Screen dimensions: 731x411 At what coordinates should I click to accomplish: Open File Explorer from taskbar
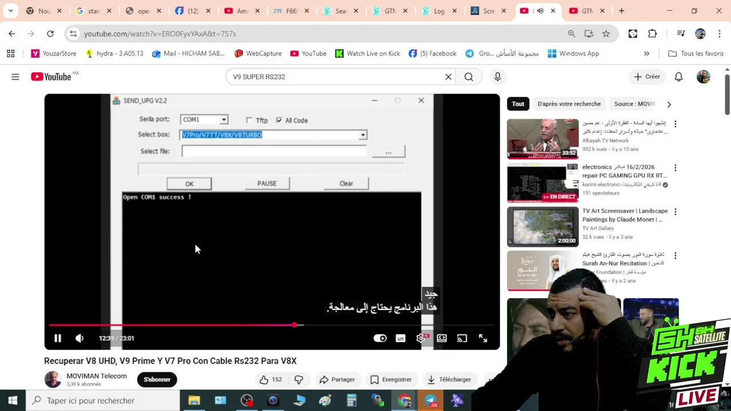tap(194, 401)
